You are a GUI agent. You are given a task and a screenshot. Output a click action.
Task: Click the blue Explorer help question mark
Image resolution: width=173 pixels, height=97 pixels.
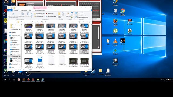pos(91,10)
